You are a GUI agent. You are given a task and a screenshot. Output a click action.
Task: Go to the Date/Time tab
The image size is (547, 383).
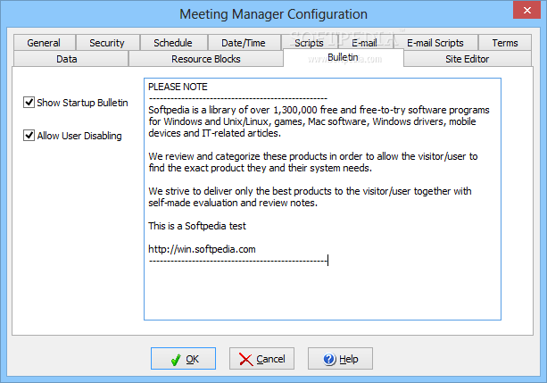point(244,43)
